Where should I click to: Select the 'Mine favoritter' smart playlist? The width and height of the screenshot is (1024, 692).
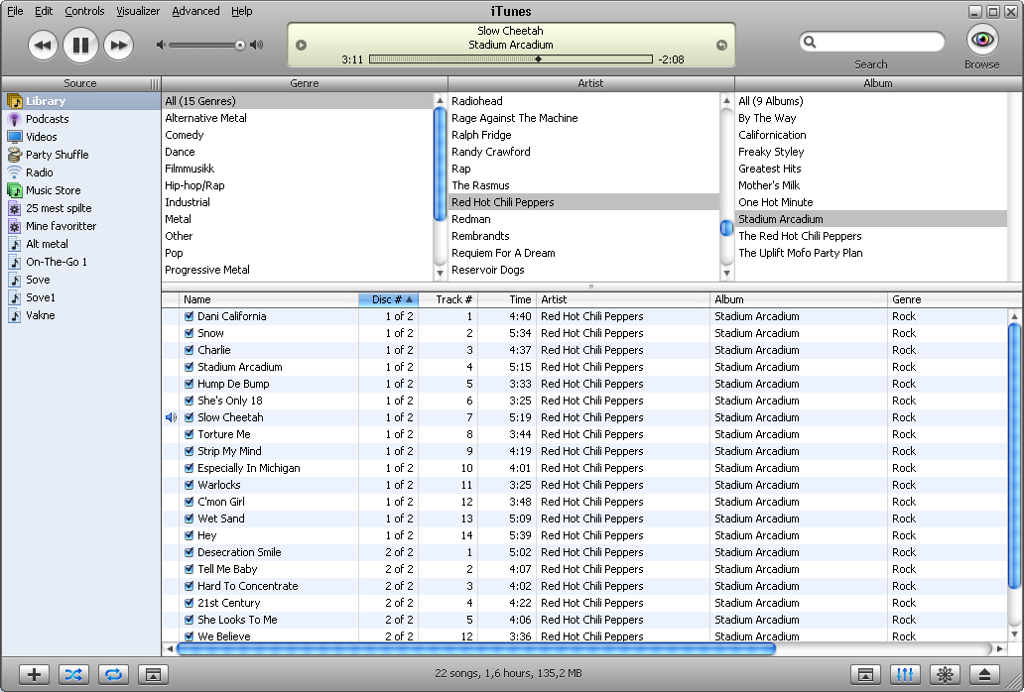[x=81, y=226]
